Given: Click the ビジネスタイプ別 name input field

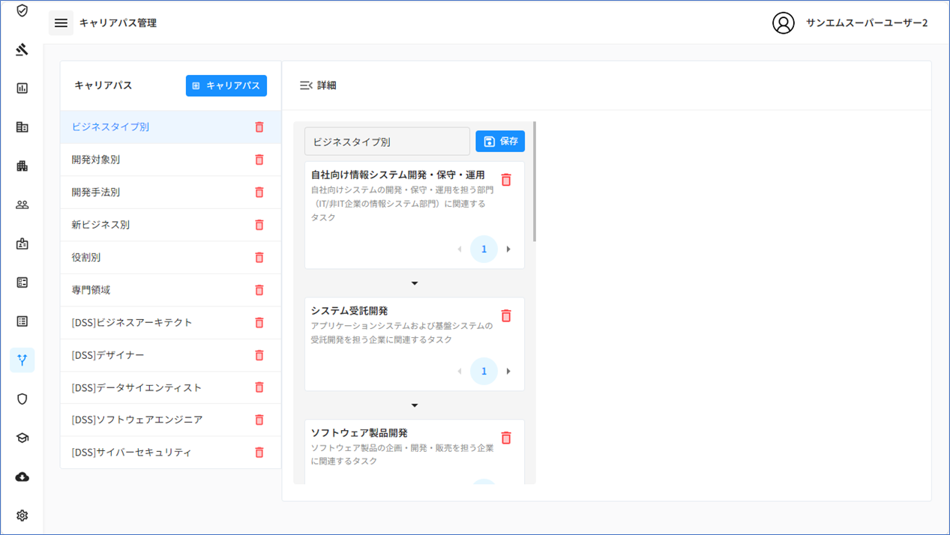Looking at the screenshot, I should click(387, 142).
